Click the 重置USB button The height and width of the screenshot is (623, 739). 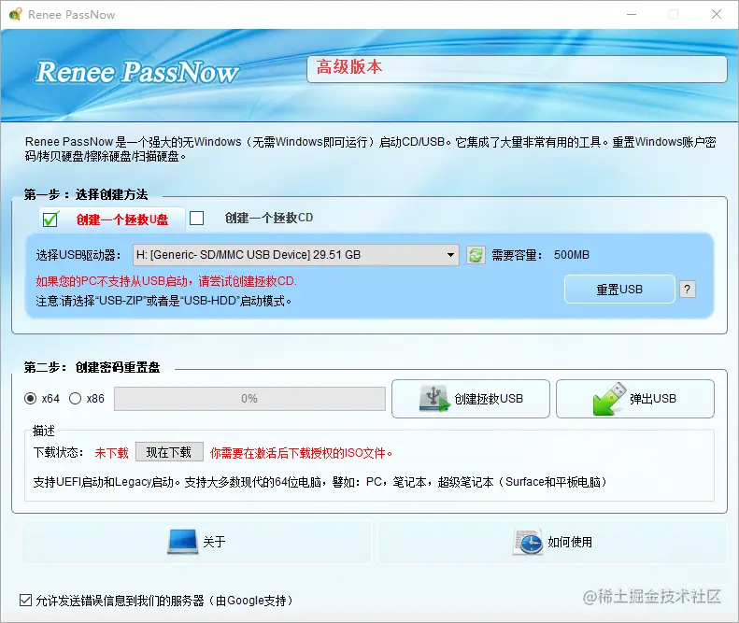619,289
